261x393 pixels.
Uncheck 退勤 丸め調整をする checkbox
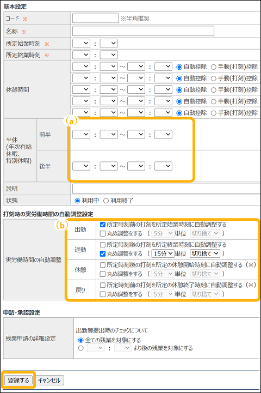coord(103,253)
